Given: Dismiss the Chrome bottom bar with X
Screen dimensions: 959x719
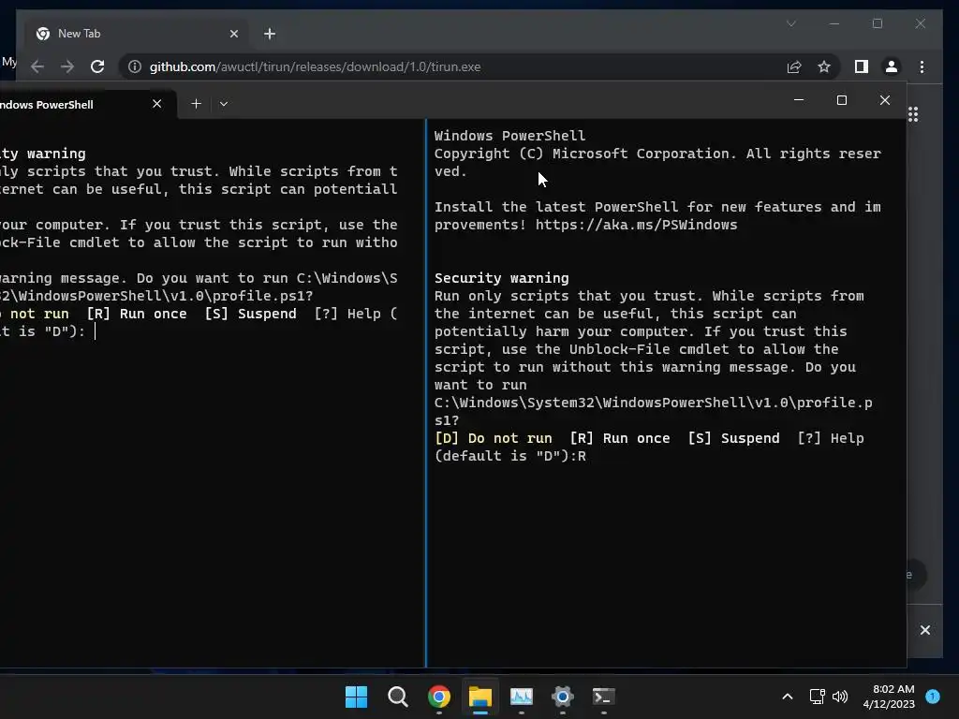Looking at the screenshot, I should pos(924,630).
